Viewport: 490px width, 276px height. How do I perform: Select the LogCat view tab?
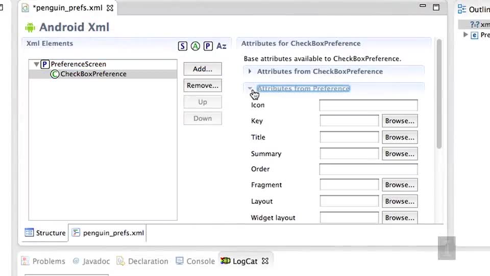[x=246, y=261]
